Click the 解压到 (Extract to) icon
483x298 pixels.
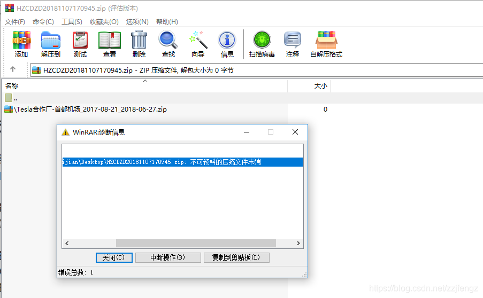pos(50,44)
